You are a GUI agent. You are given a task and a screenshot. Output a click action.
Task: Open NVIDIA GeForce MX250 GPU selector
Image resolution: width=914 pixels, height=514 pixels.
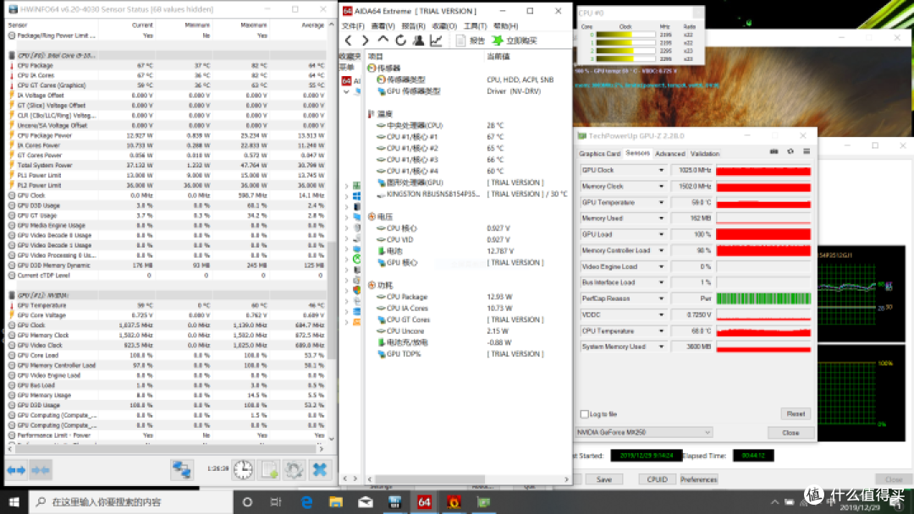(643, 433)
